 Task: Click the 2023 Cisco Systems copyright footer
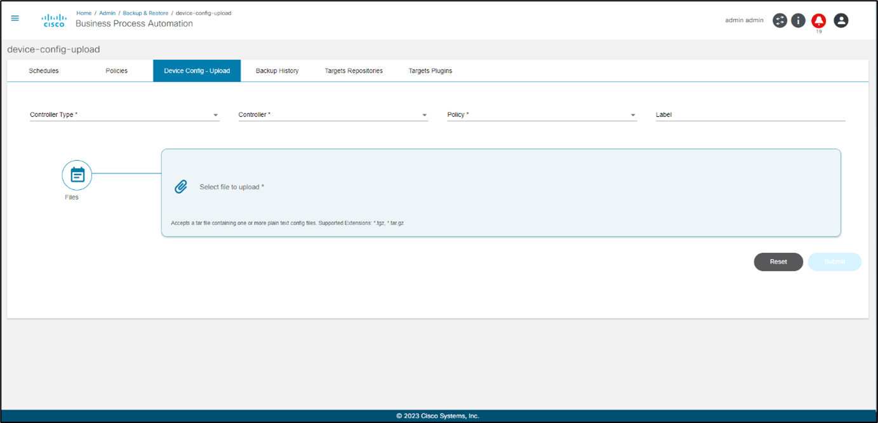[x=438, y=416]
